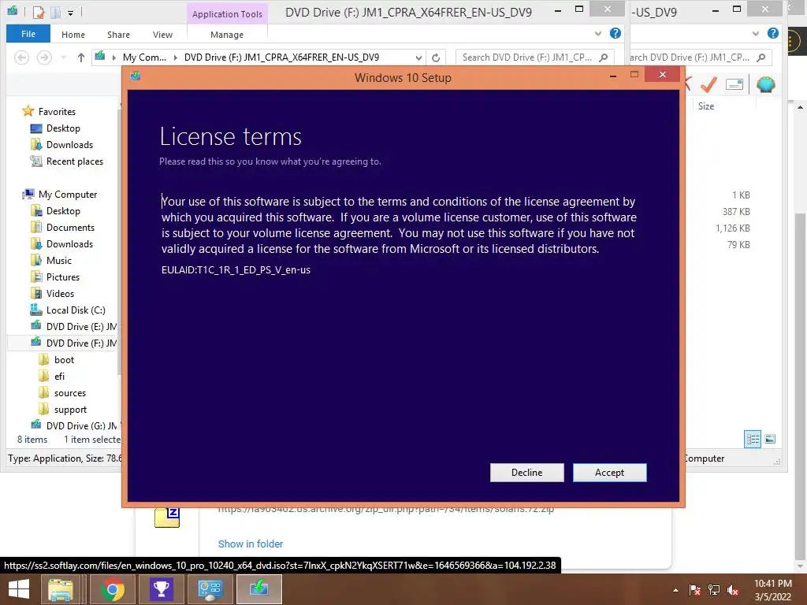This screenshot has height=605, width=807.
Task: Select Windows Setup taskbar icon
Action: click(258, 589)
